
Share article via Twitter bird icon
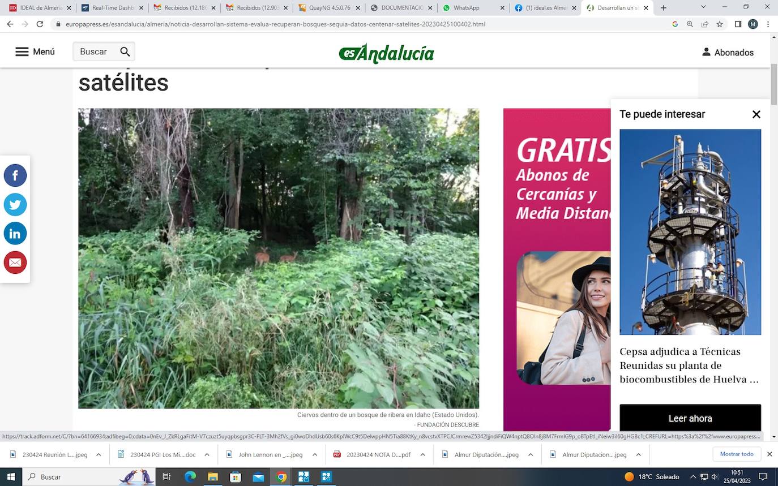[15, 204]
